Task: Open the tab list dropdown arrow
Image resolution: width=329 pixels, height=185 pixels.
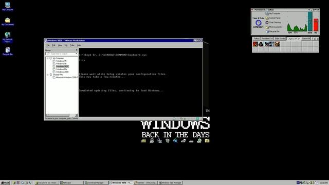Action: (x=314, y=39)
